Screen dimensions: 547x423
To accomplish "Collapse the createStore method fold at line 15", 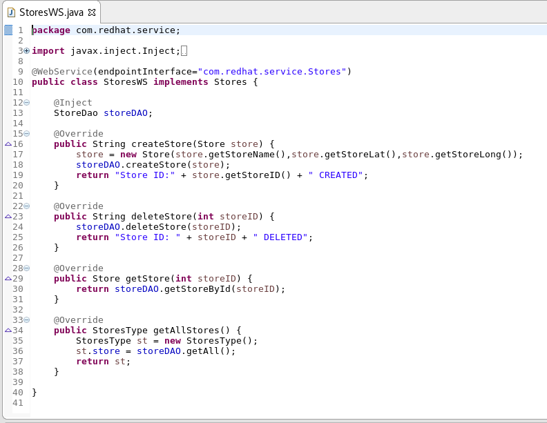I will pyautogui.click(x=27, y=134).
